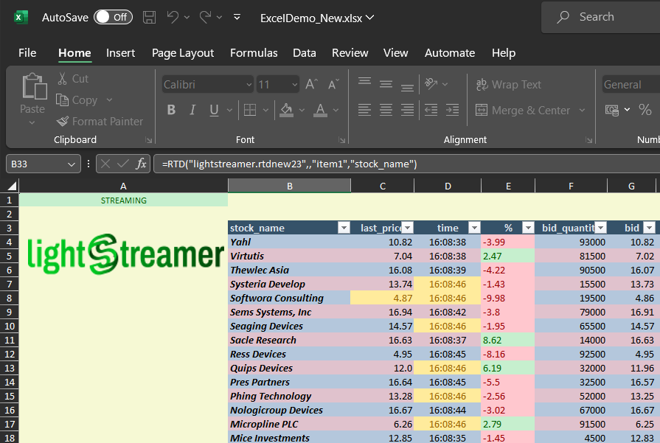This screenshot has width=660, height=443.
Task: Click the Cut button
Action: [x=73, y=79]
